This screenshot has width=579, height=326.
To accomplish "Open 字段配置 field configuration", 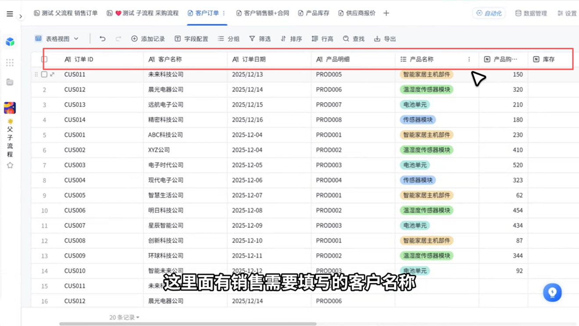I will (x=191, y=39).
